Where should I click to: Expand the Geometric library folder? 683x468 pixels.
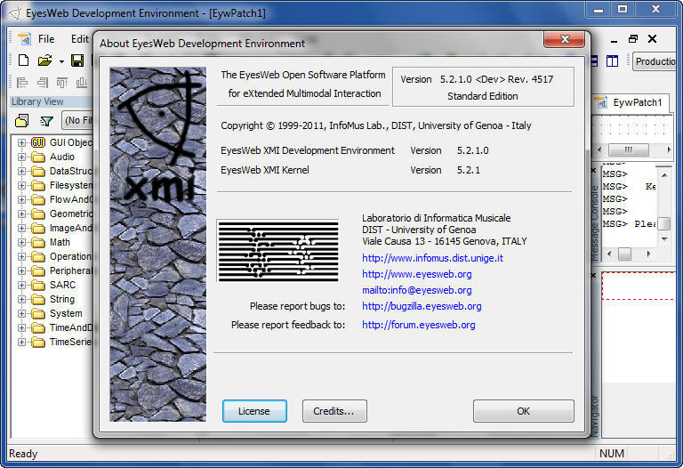coord(21,214)
